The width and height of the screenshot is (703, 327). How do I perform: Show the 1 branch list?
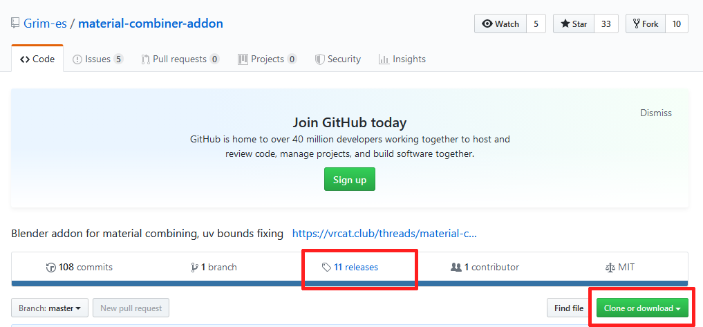(x=213, y=267)
